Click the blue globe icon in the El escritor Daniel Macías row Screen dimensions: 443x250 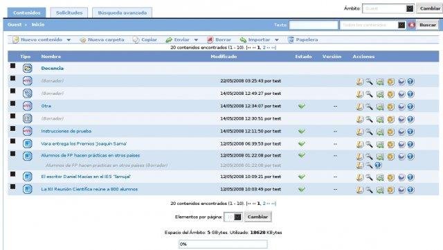[x=401, y=177]
